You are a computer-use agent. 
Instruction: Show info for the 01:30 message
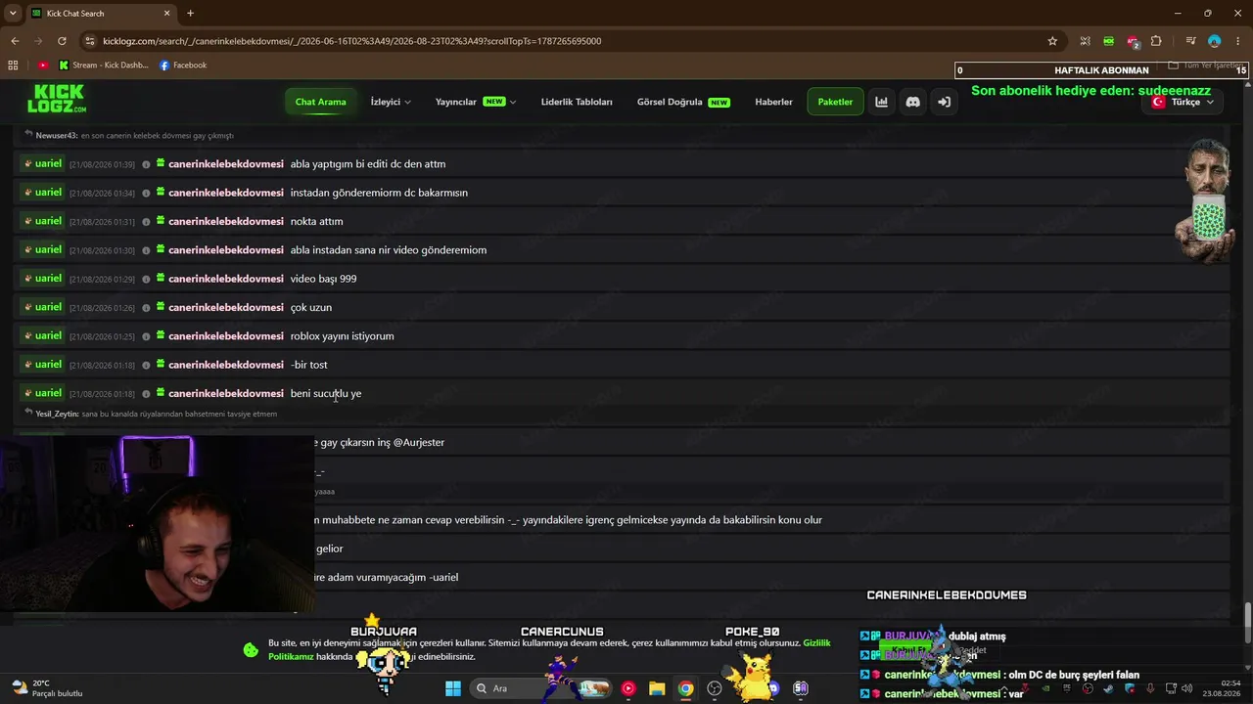(146, 250)
